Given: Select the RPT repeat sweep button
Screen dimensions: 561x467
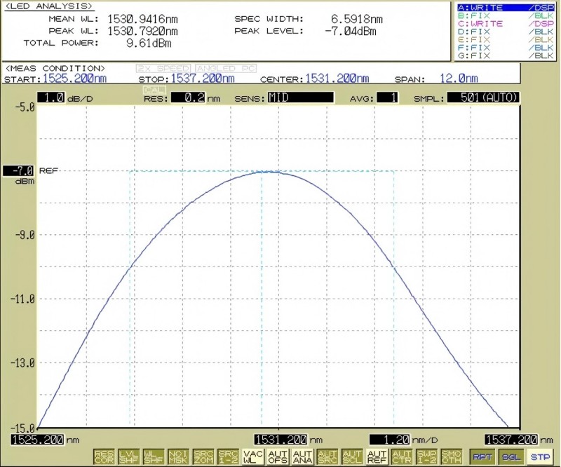Looking at the screenshot, I should pyautogui.click(x=482, y=457).
